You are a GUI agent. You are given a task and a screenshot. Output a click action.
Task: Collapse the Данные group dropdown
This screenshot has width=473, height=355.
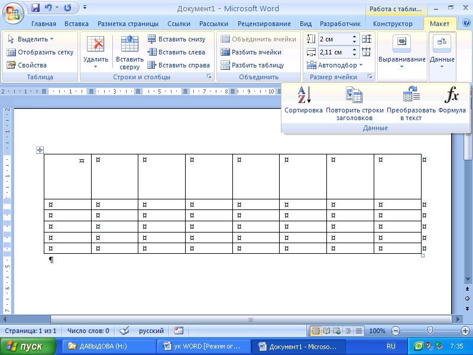pos(442,52)
